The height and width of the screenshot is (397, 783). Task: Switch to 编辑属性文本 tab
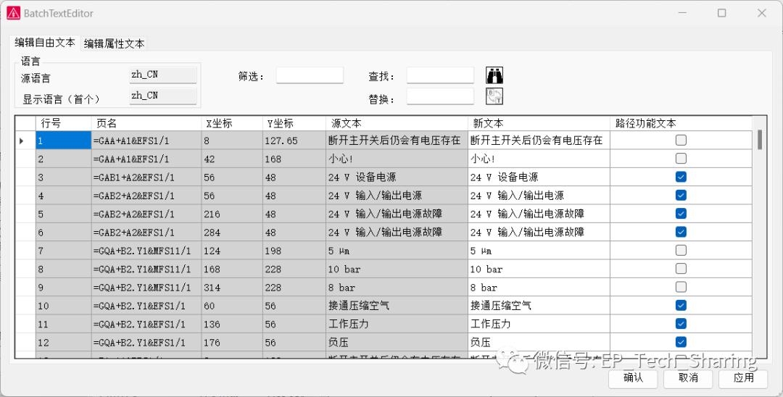(x=115, y=44)
